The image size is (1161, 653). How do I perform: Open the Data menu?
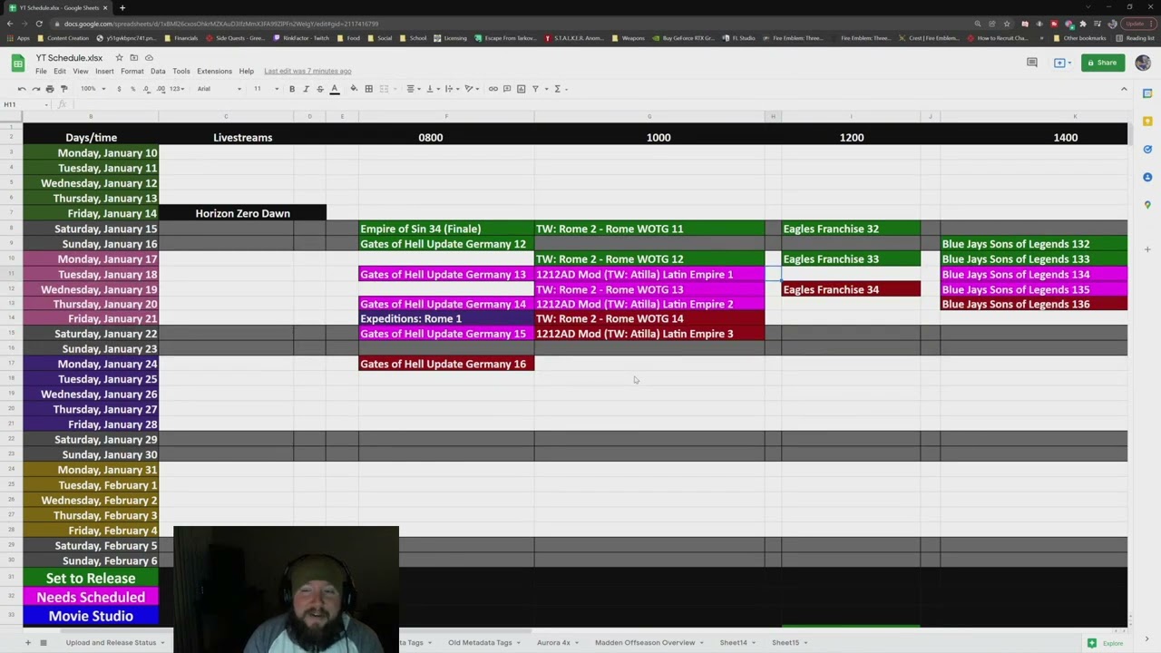(158, 71)
